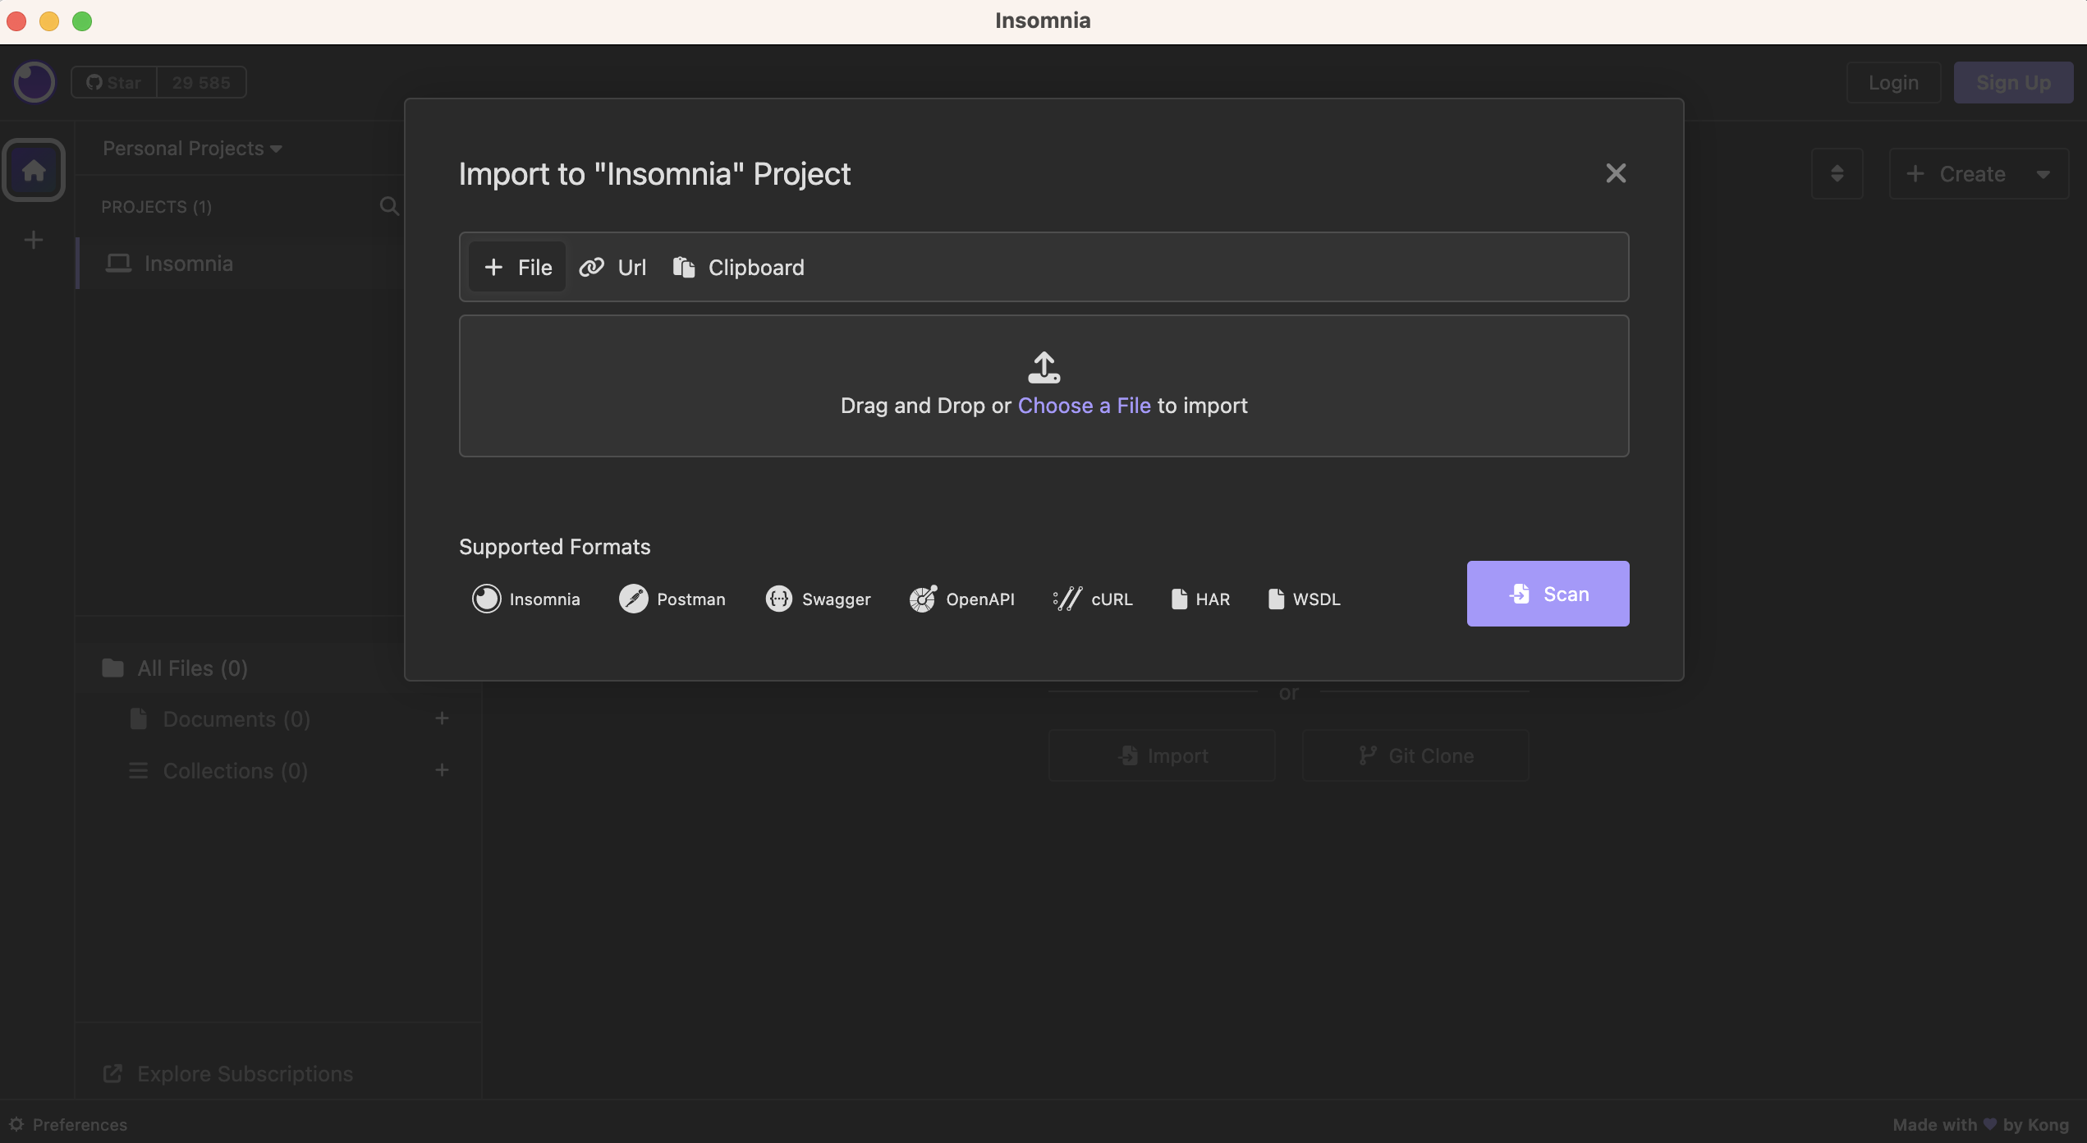
Task: Click the WSDL file format icon
Action: click(x=1276, y=599)
